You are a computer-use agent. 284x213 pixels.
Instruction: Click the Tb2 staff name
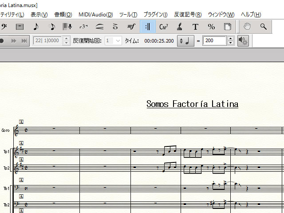[x=6, y=205]
